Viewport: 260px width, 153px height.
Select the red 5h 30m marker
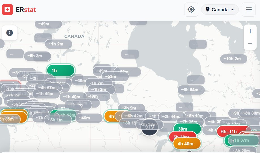[182, 136]
